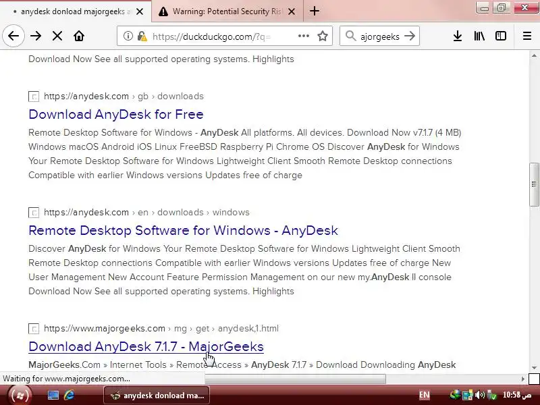This screenshot has width=540, height=405.
Task: Click the search magnifier icon
Action: (x=350, y=36)
